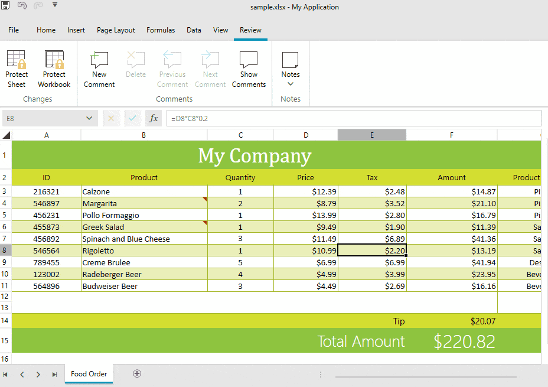Click the insert function fx icon

point(154,118)
